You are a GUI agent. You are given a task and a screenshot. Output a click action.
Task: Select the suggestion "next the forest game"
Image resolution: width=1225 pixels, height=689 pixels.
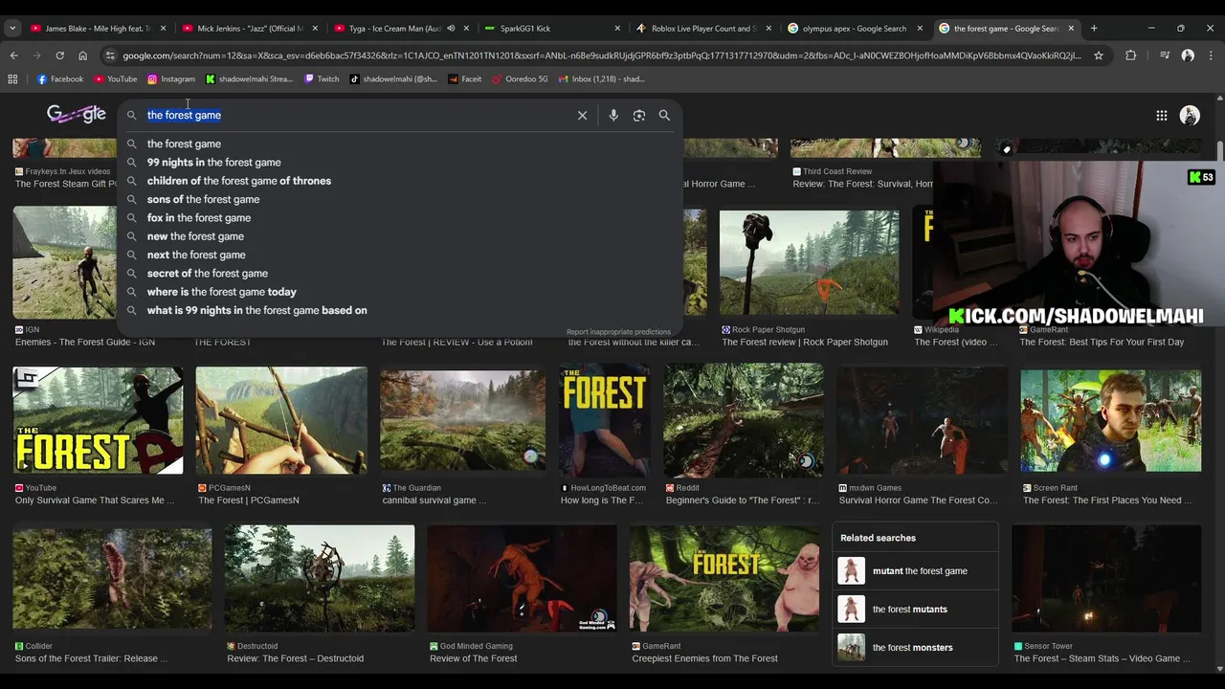[x=196, y=255]
